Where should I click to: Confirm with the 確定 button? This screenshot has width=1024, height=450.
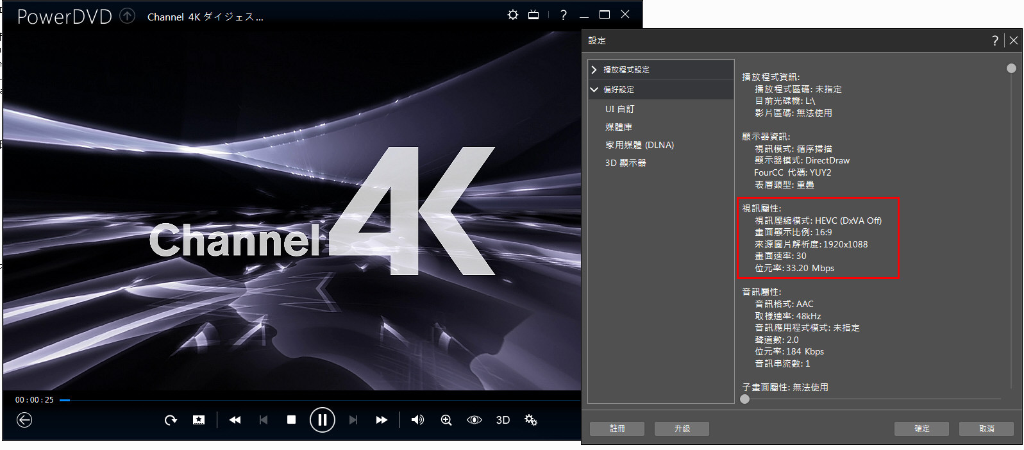coord(922,428)
